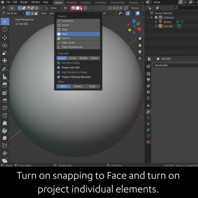198x198 pixels.
Task: Click the Rotate affect button
Action: click(78, 86)
